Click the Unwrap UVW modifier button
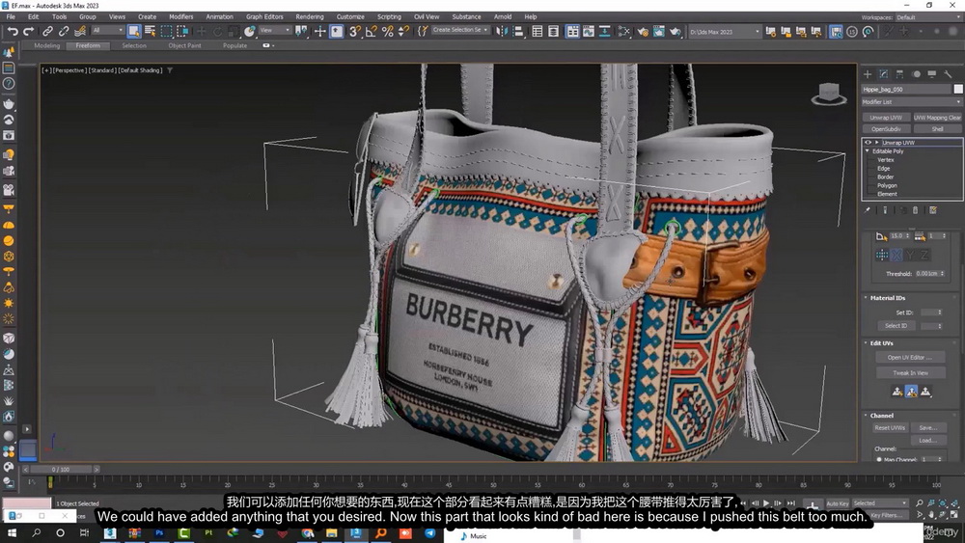 click(886, 118)
